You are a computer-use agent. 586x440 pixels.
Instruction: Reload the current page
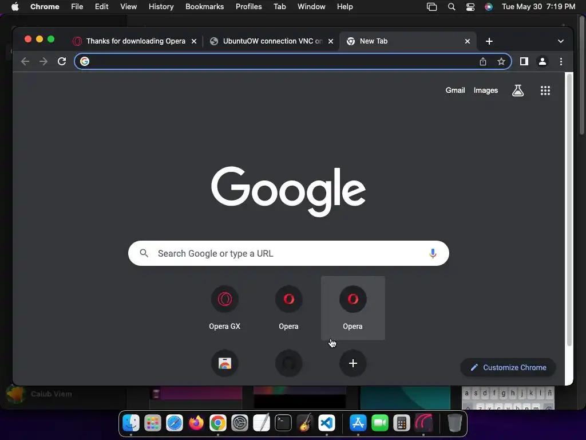coord(62,61)
